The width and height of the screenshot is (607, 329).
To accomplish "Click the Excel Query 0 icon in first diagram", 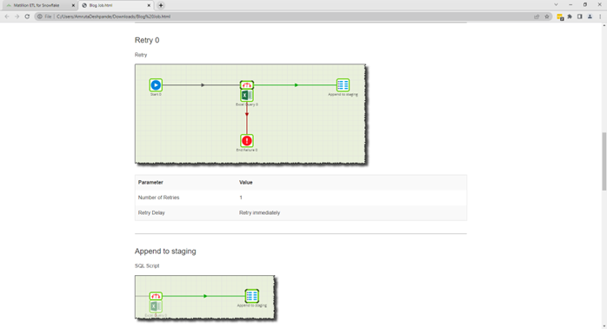I will tap(247, 96).
